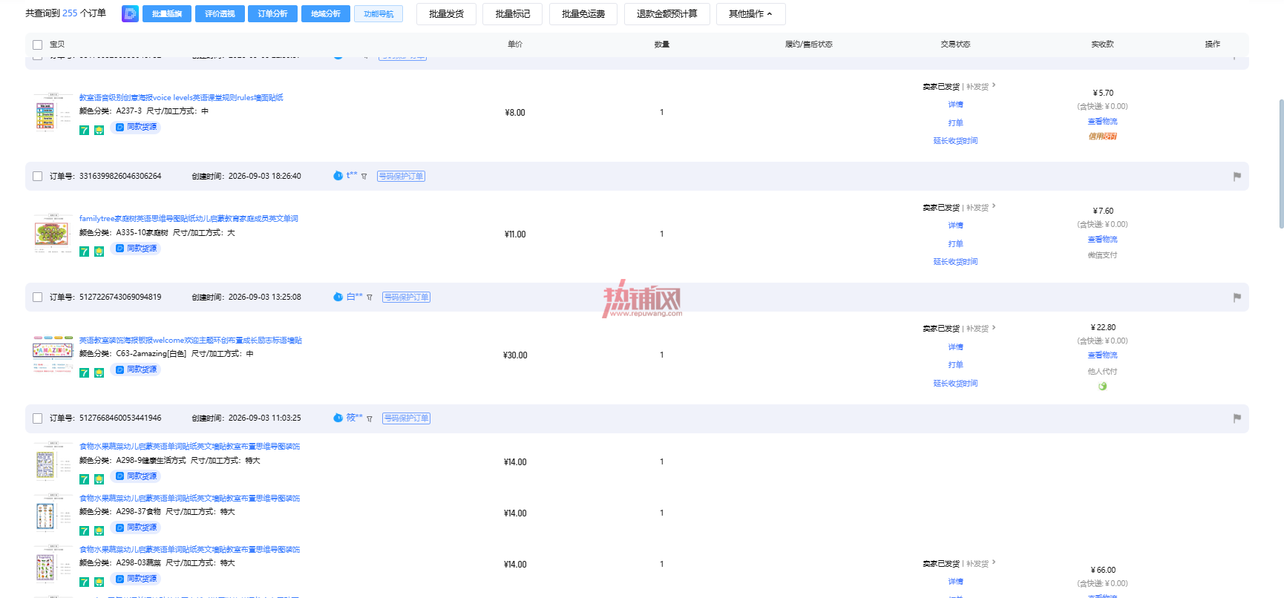1284x598 pixels.
Task: Select order 5127668460053441946 checkbox
Action: (37, 418)
